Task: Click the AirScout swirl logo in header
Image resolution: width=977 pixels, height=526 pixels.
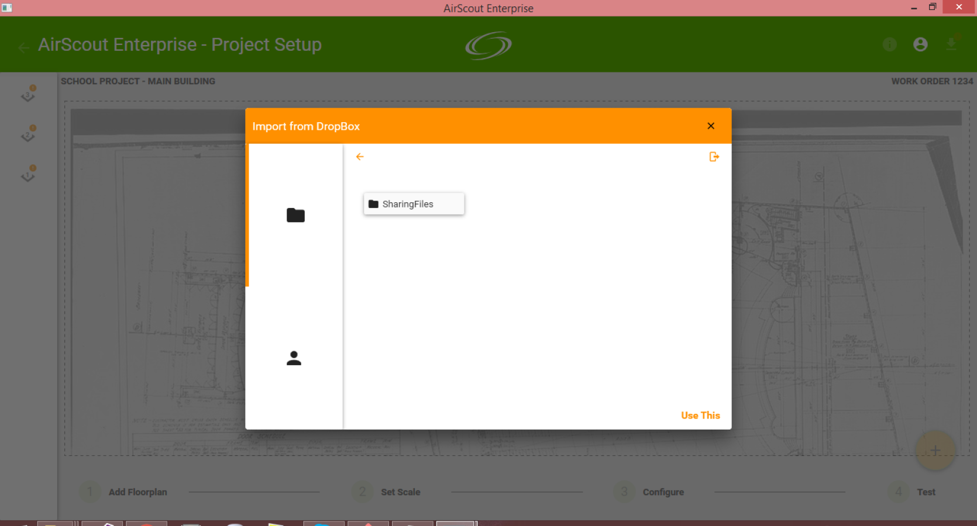Action: coord(488,46)
